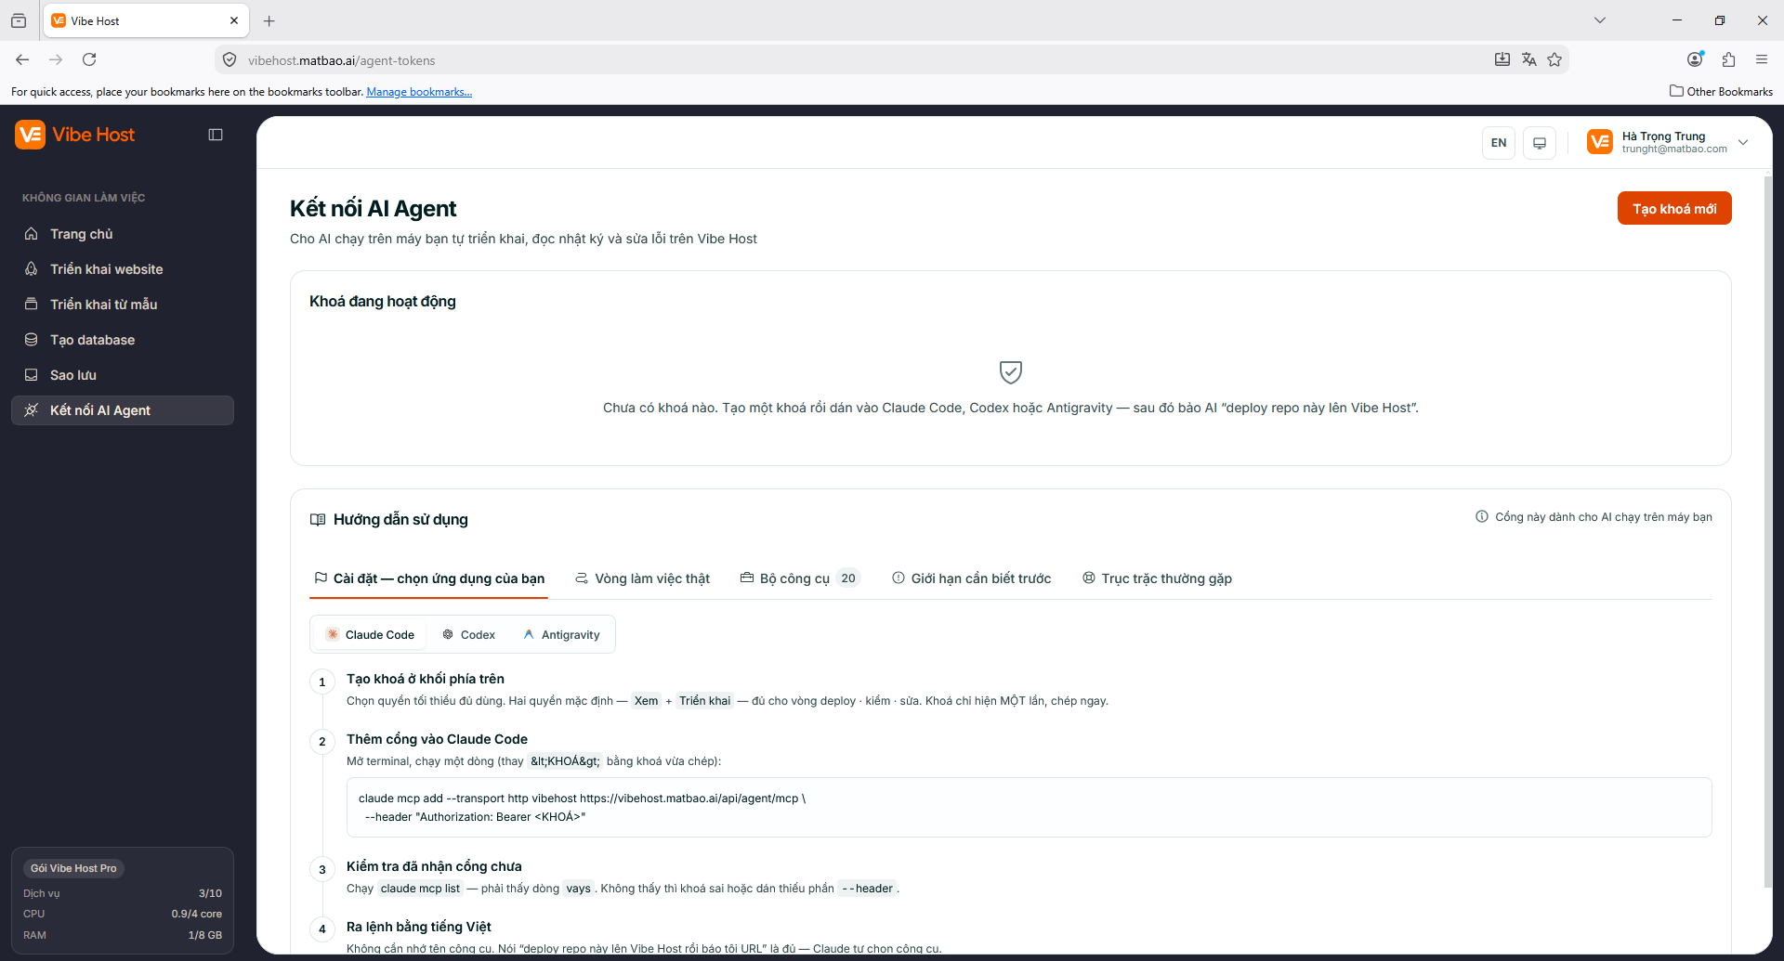The image size is (1784, 961).
Task: Click the Vibe Host logo icon
Action: pyautogui.click(x=30, y=135)
